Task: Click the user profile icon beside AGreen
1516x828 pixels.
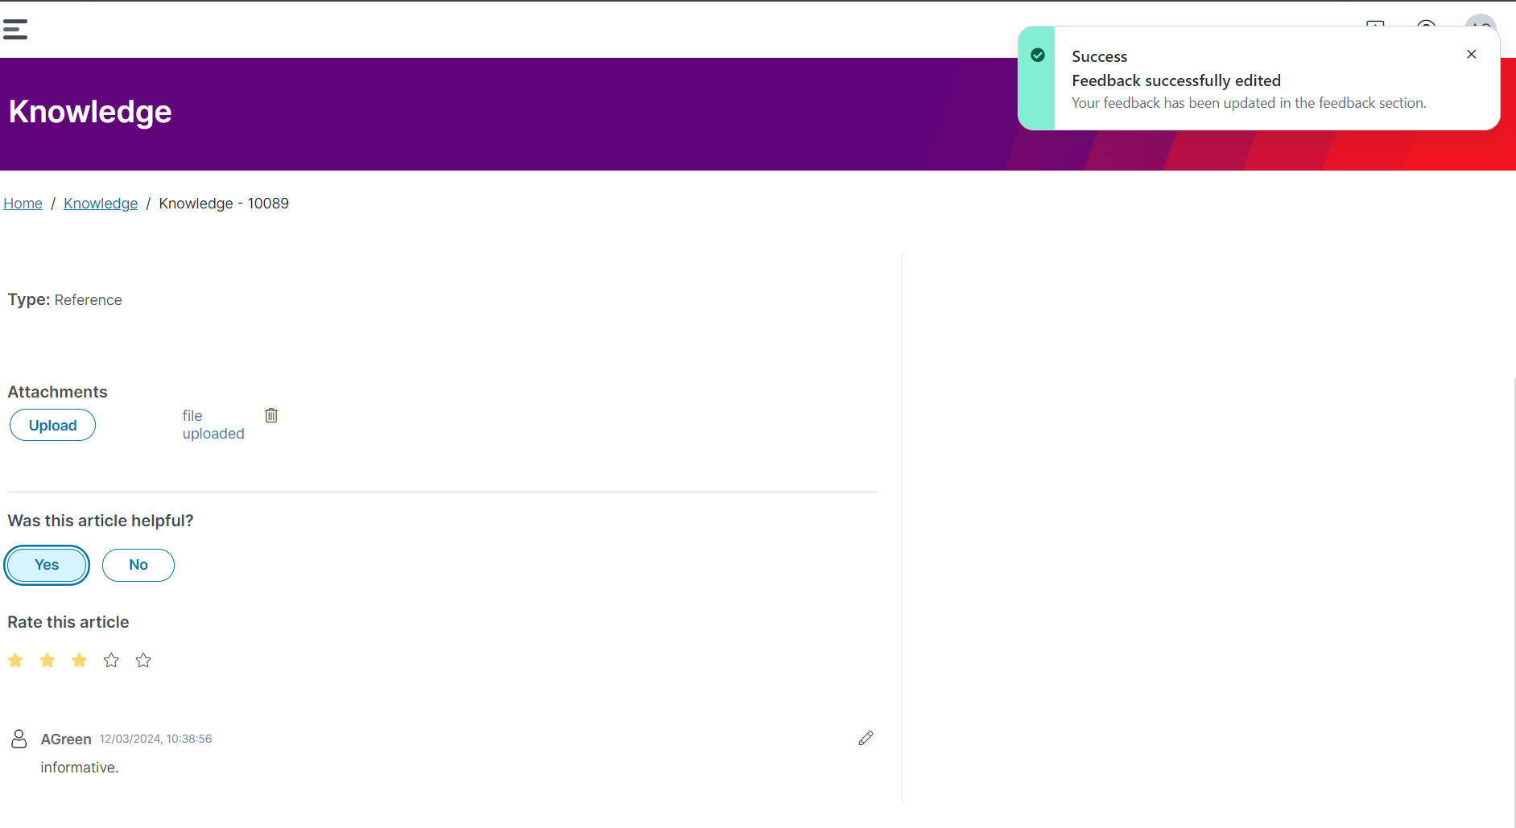Action: [x=19, y=738]
